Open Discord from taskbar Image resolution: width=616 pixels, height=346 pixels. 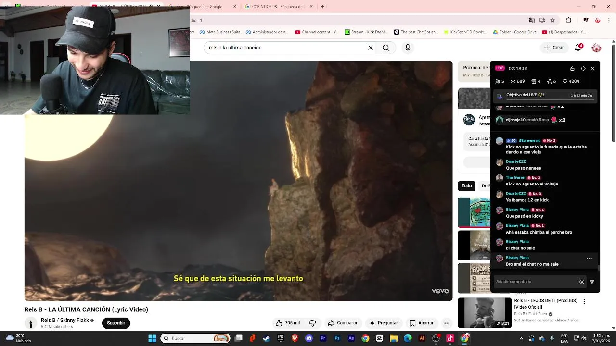coord(309,338)
